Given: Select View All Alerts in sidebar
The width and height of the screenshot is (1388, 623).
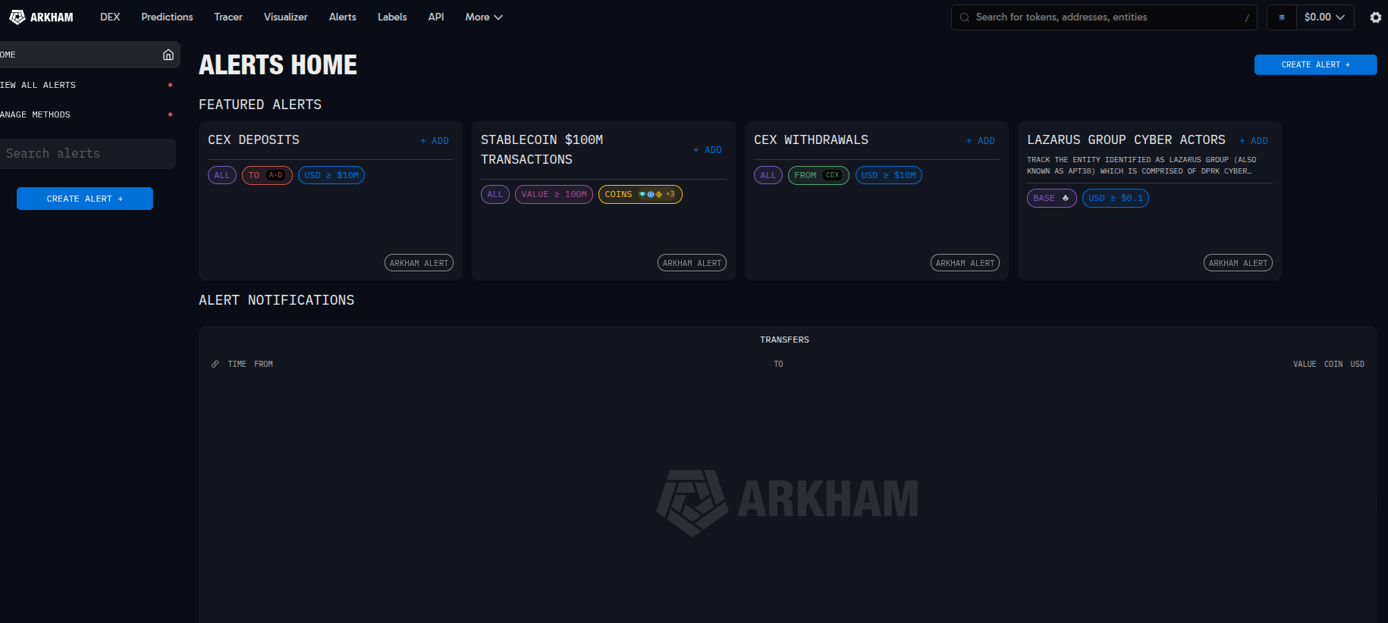Looking at the screenshot, I should pos(87,85).
